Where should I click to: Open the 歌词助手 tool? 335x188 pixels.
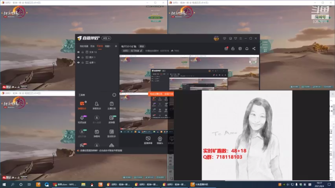tap(111, 133)
